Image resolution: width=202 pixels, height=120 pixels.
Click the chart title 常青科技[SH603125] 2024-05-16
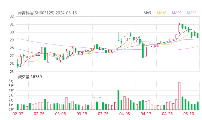(x=47, y=13)
